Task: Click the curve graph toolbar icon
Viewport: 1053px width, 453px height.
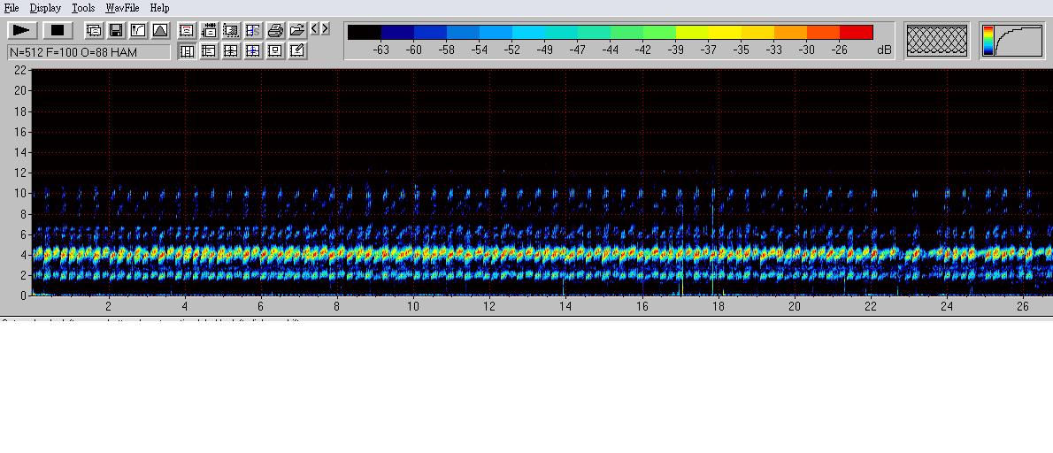Action: pyautogui.click(x=138, y=30)
